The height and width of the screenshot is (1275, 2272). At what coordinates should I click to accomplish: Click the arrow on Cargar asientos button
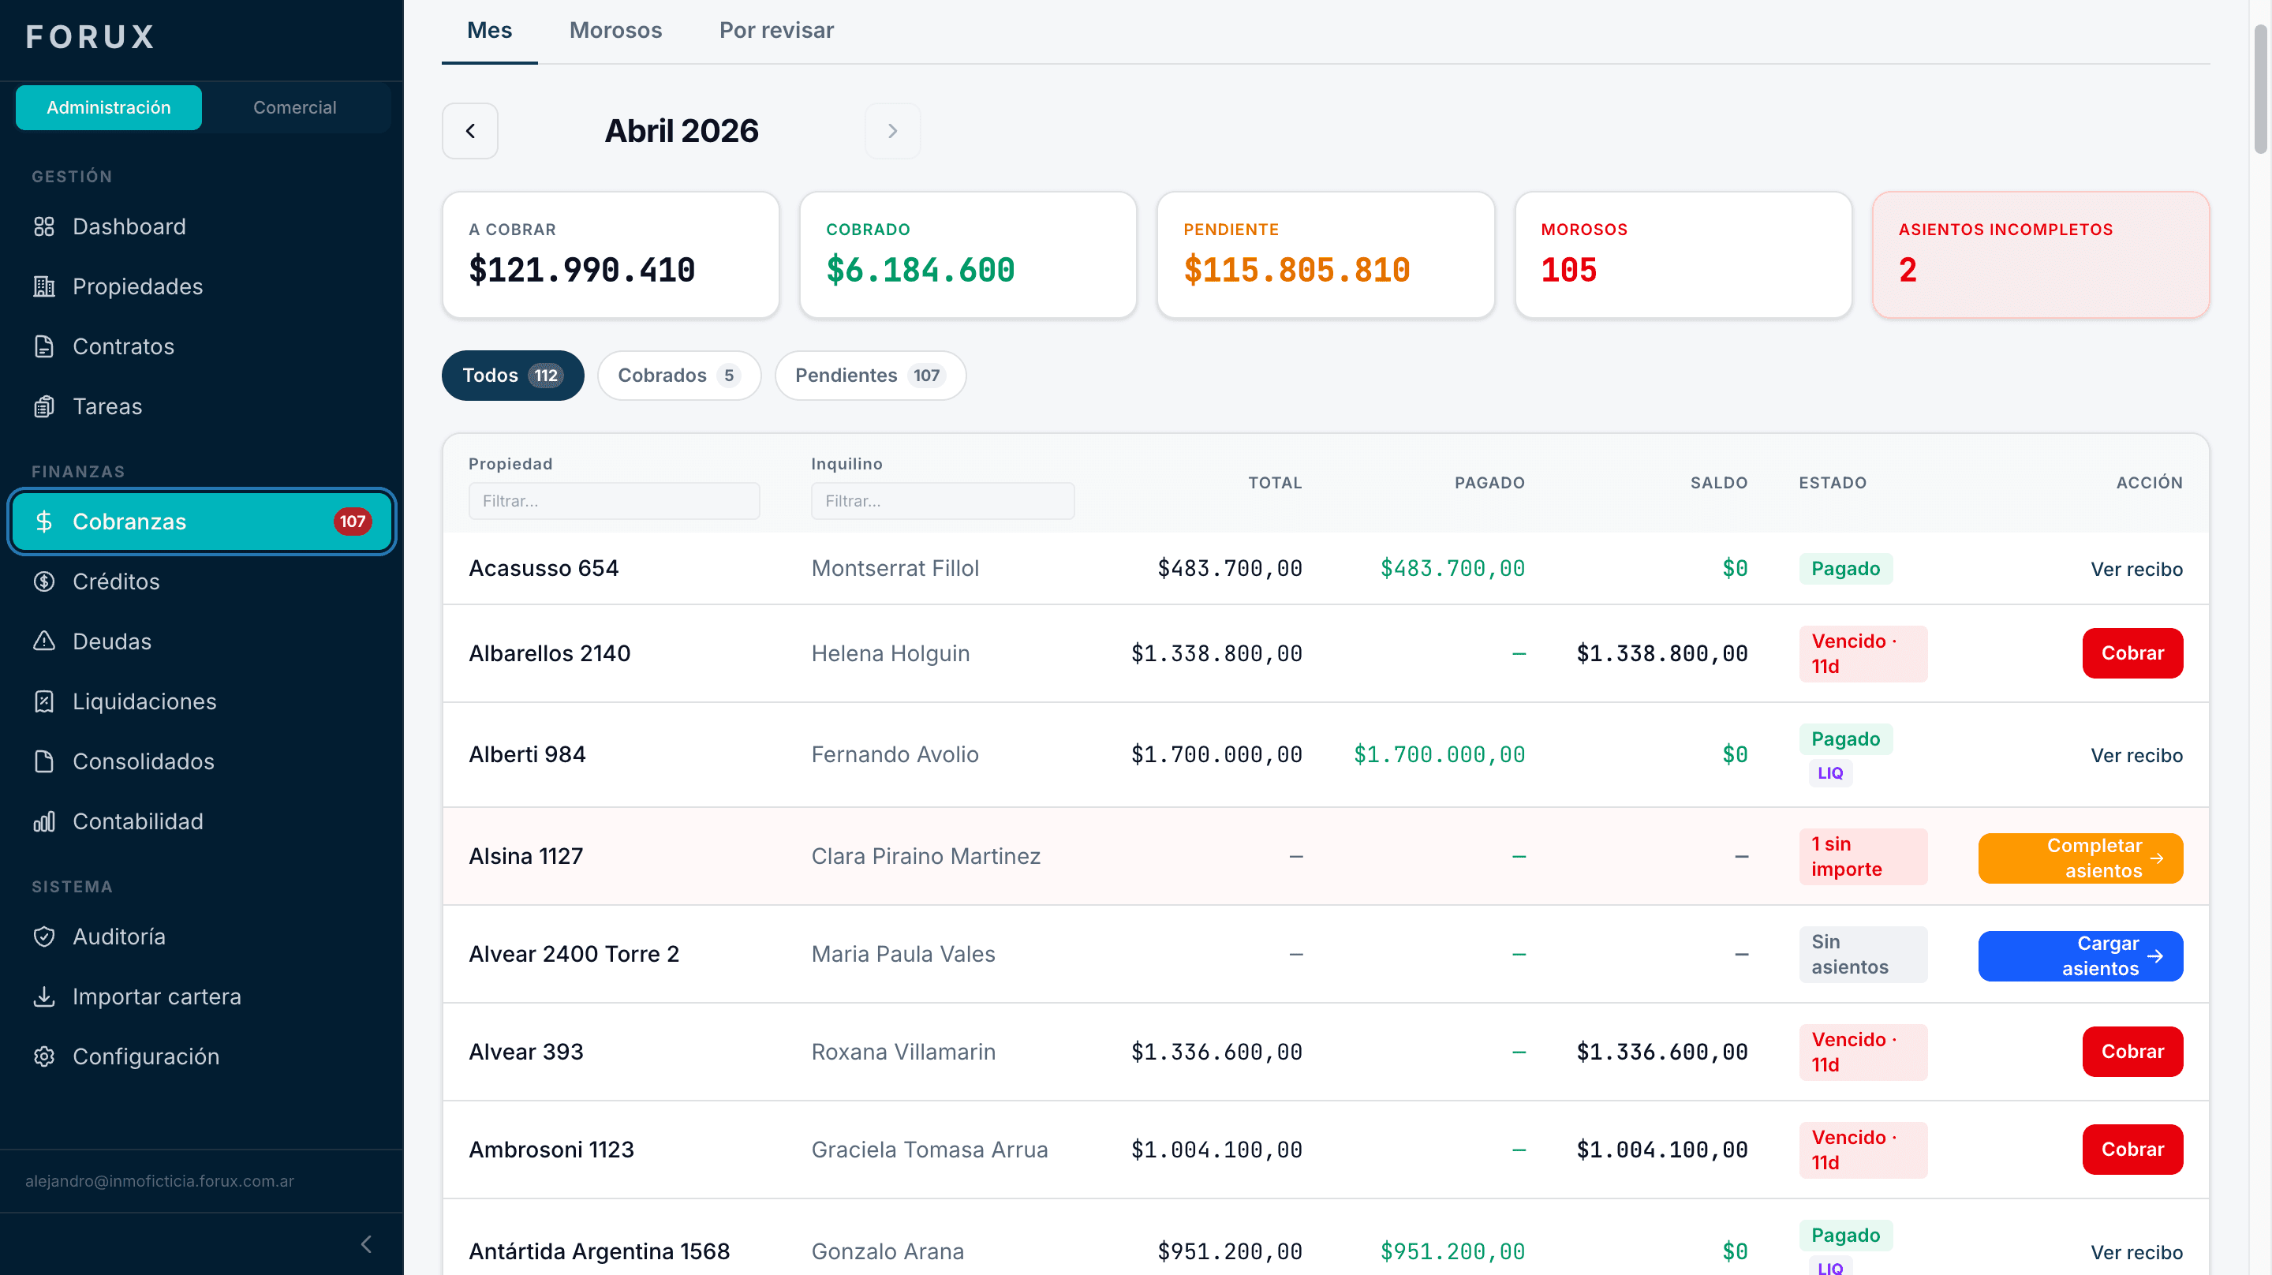tap(2155, 956)
